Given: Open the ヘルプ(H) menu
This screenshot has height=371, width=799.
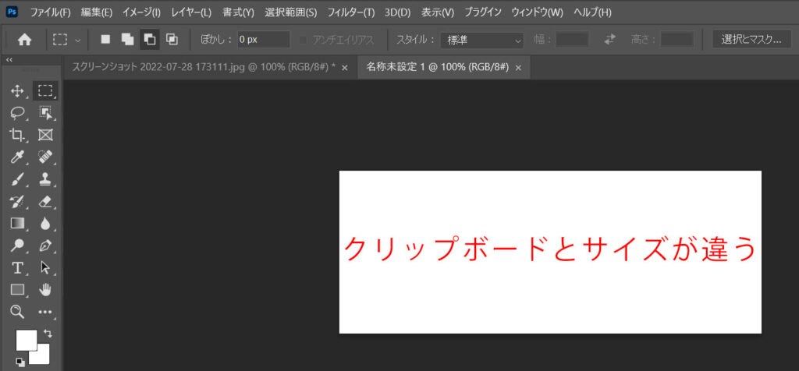Looking at the screenshot, I should (592, 12).
